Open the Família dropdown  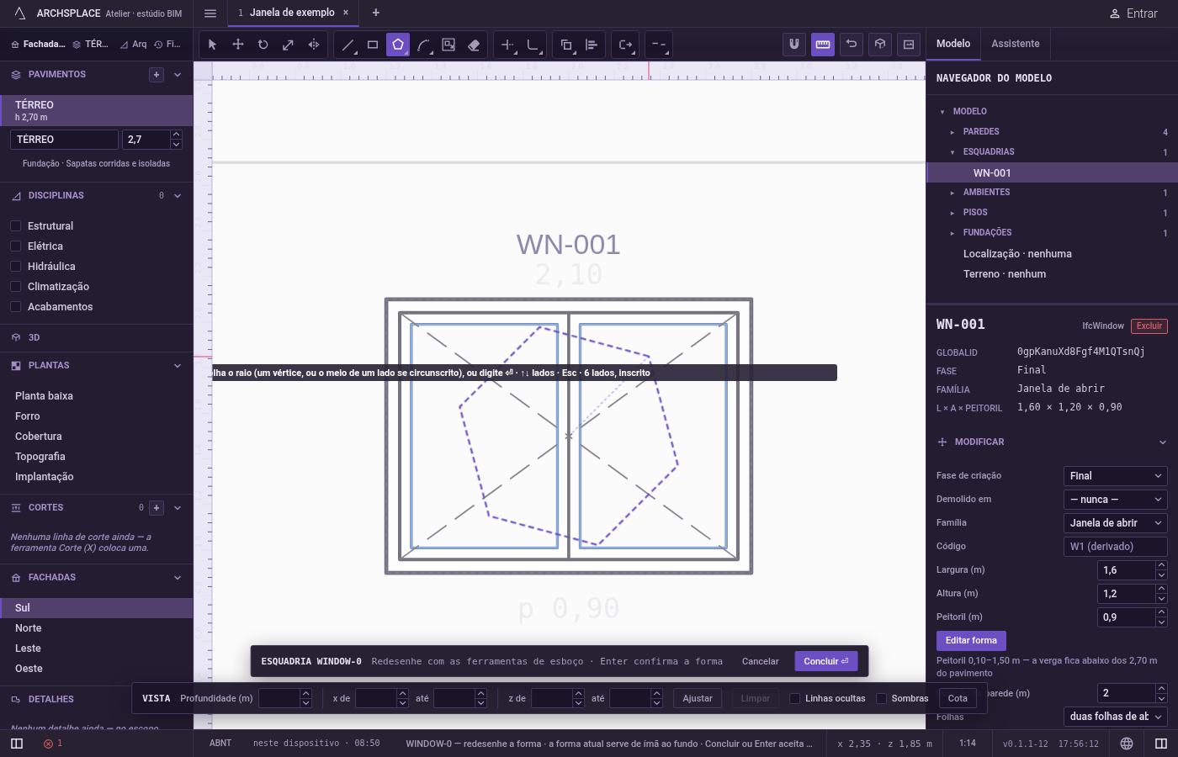1116,523
